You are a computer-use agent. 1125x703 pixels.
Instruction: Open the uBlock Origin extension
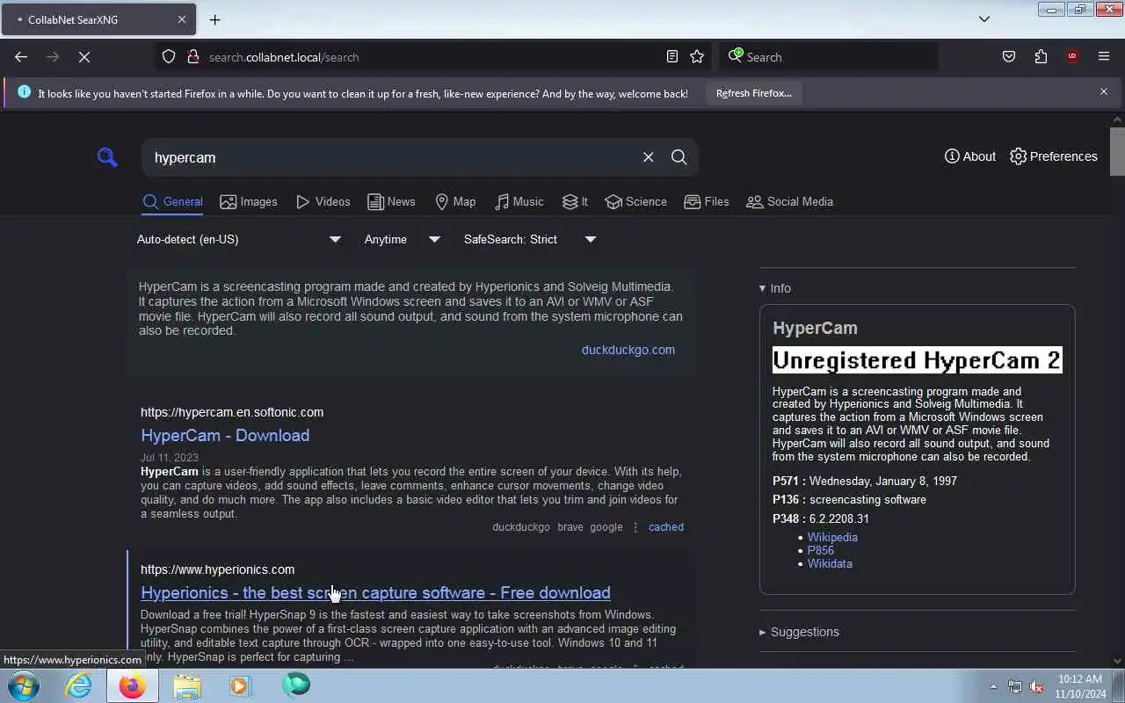tap(1071, 57)
